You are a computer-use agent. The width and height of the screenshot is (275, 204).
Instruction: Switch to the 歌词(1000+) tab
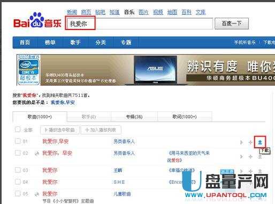pyautogui.click(x=185, y=117)
